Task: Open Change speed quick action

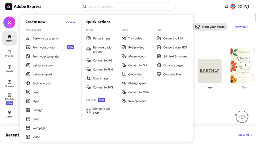Action: tap(134, 83)
